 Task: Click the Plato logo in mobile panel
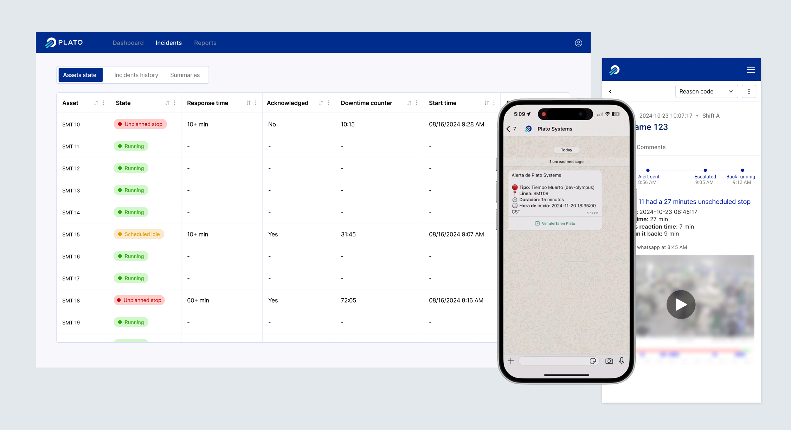[x=615, y=70]
